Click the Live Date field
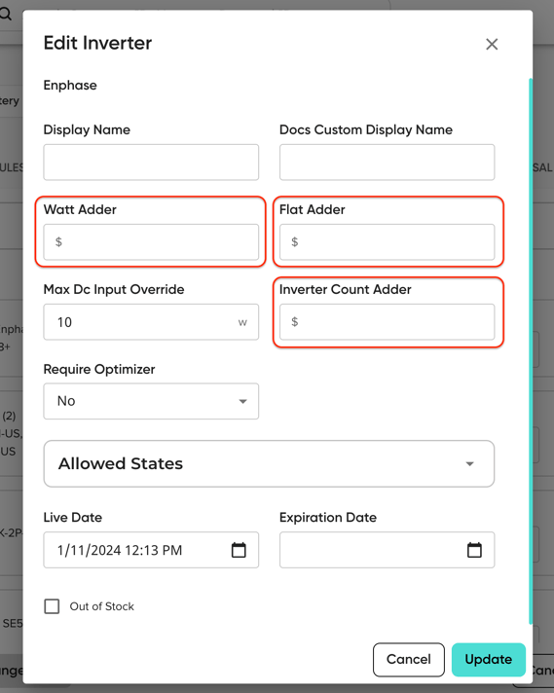 (151, 550)
